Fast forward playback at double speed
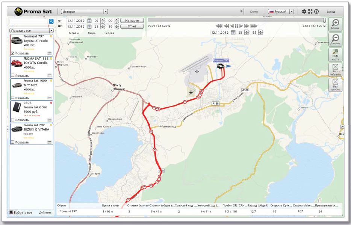This screenshot has height=225, width=351. click(x=247, y=26)
